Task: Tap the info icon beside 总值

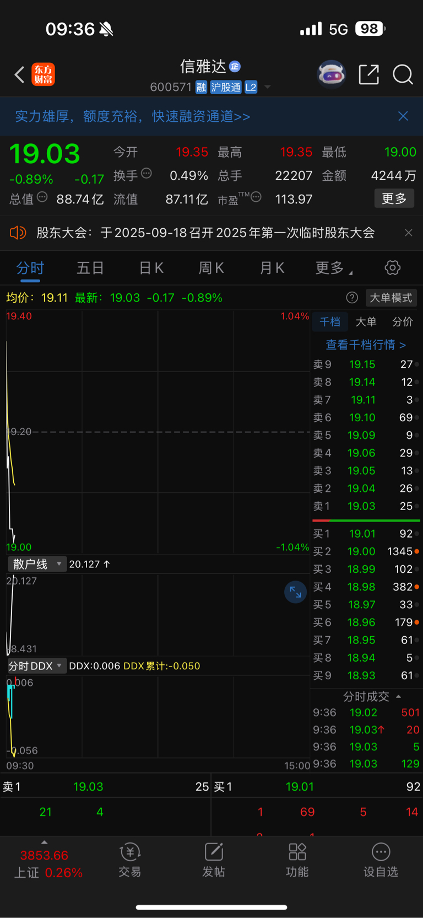Action: coord(42,197)
